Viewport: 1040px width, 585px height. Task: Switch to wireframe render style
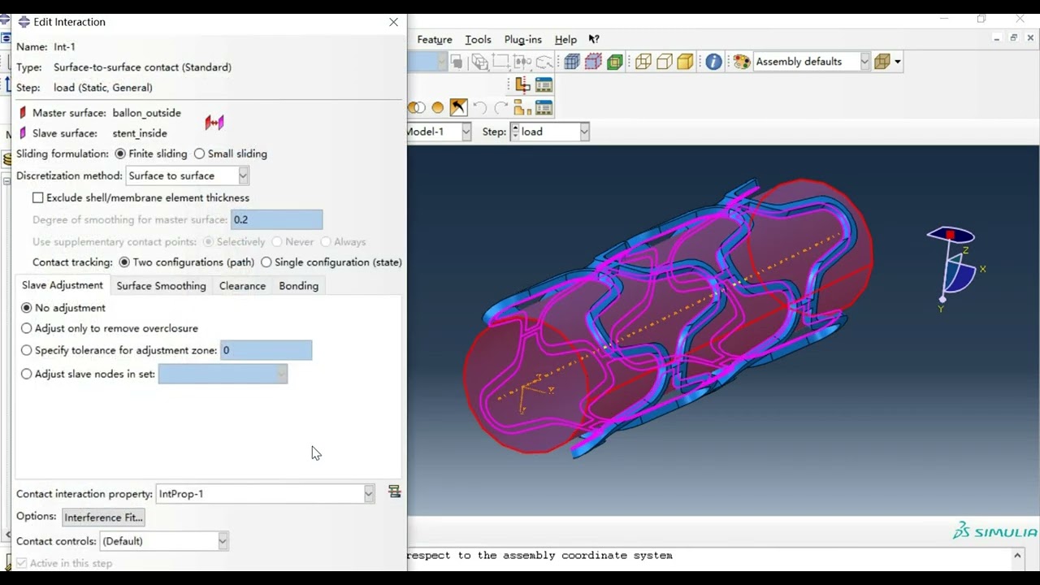pos(643,62)
